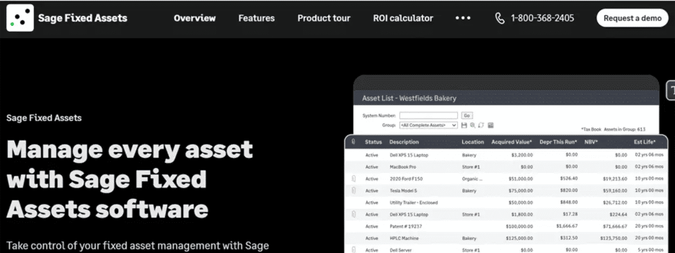
Task: Click the $71,666.67 NBV cell
Action: pos(615,227)
